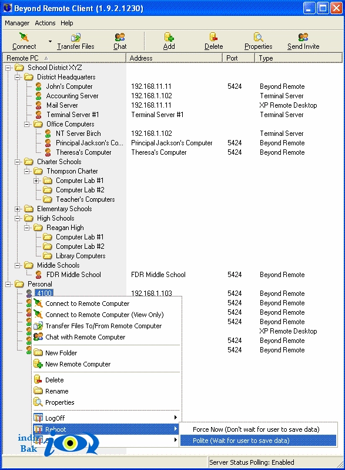
Task: Expand Thompson Charter's Computer Lab #1 folder
Action: pyautogui.click(x=36, y=181)
